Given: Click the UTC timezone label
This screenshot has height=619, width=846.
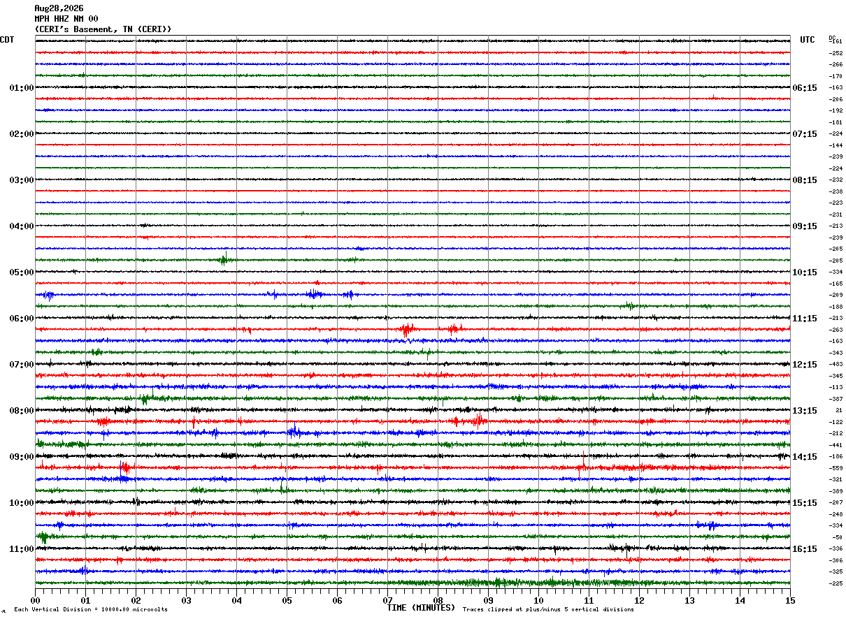Looking at the screenshot, I should (x=808, y=40).
